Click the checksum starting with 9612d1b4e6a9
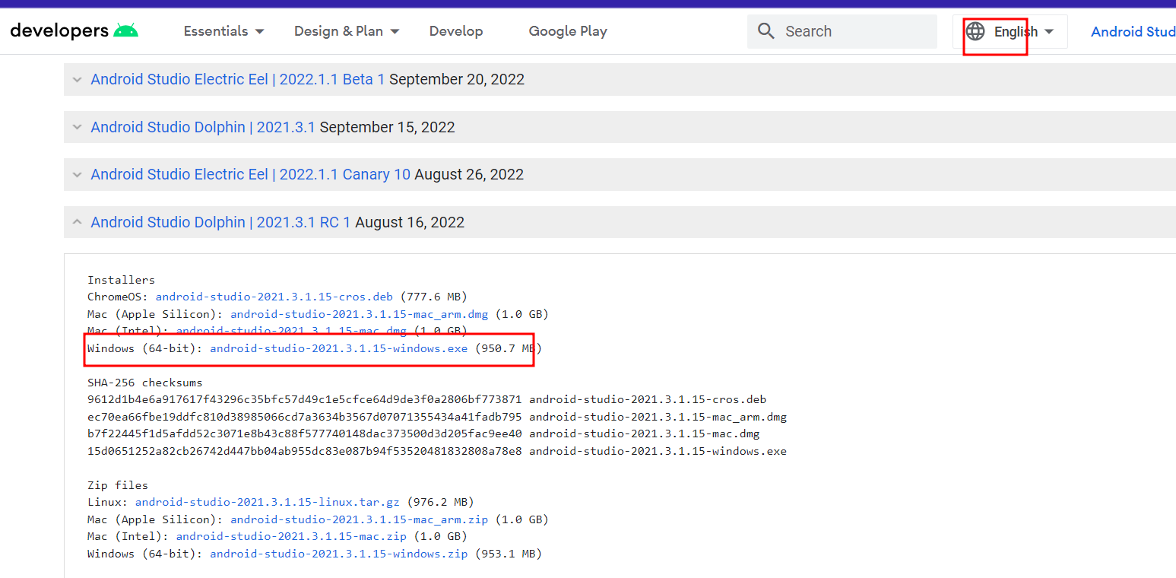The width and height of the screenshot is (1176, 578). [305, 399]
